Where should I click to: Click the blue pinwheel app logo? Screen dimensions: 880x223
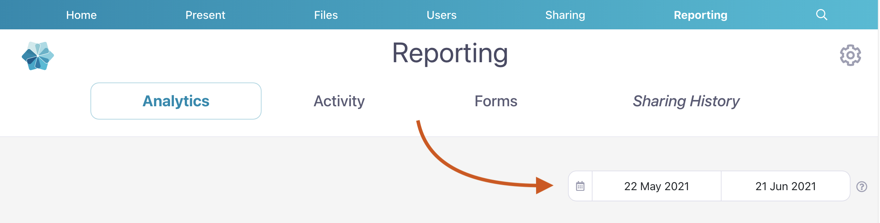[38, 56]
